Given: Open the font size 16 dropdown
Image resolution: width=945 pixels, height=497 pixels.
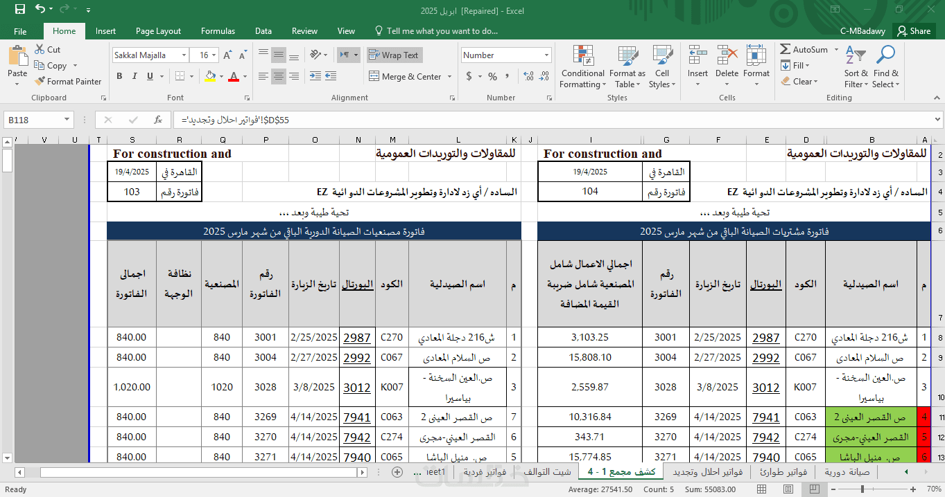Looking at the screenshot, I should tap(214, 55).
